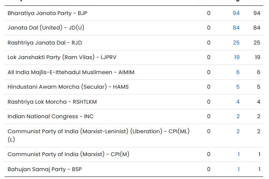The height and width of the screenshot is (179, 269).
Task: Select the Bharatiya Janata Party - BJP name
Action: coord(47,13)
